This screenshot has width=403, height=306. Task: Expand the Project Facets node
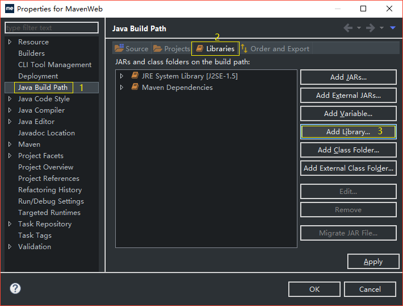10,156
